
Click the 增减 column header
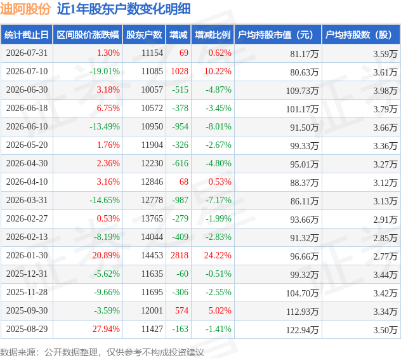click(x=178, y=34)
